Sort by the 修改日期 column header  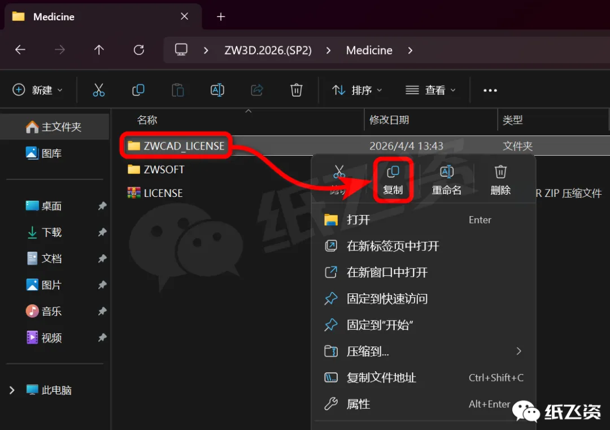389,120
